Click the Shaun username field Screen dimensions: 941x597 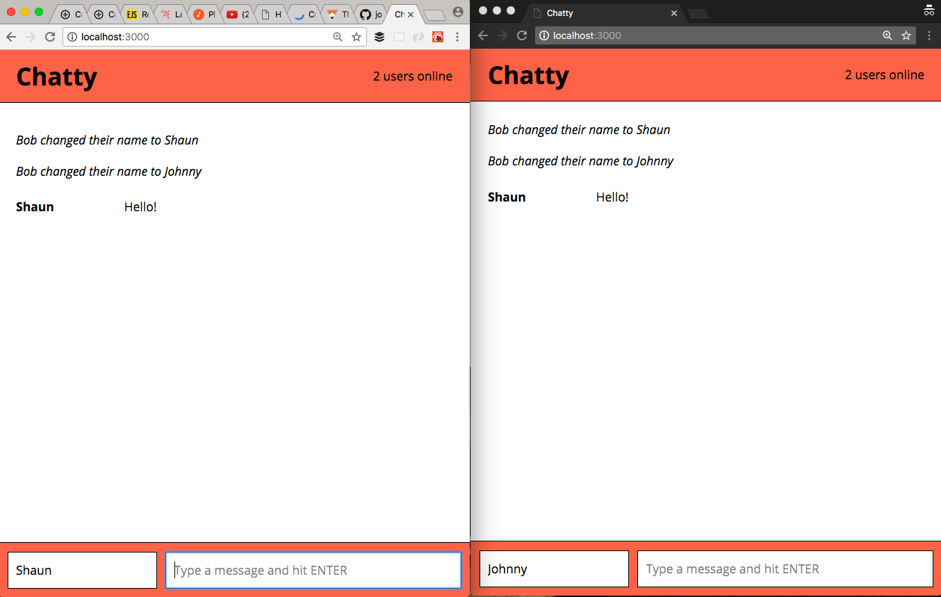tap(82, 571)
